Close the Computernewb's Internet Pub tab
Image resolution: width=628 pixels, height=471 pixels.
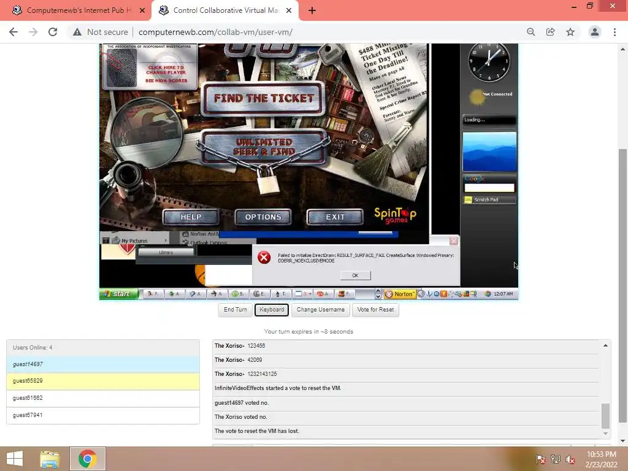click(142, 10)
